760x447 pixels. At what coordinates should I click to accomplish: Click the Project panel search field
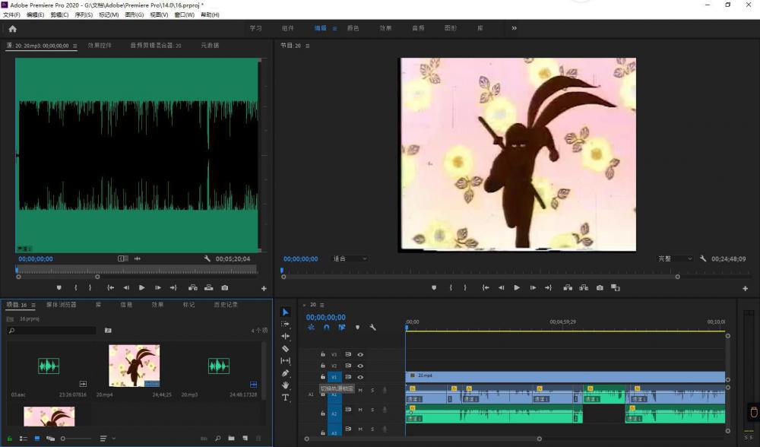(x=52, y=330)
